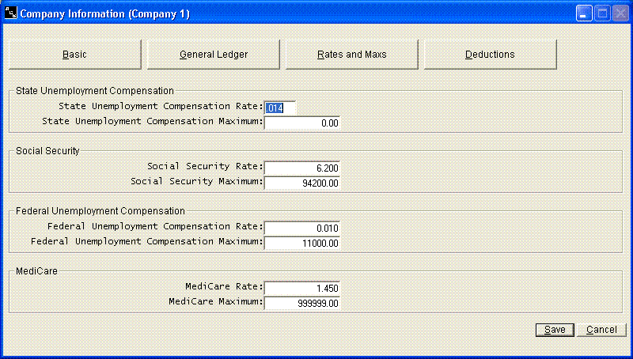Image resolution: width=633 pixels, height=359 pixels.
Task: Select the Rates and Maxs tab
Action: point(351,55)
